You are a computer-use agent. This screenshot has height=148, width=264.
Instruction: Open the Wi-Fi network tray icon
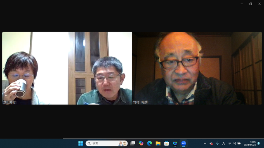[x=230, y=143]
